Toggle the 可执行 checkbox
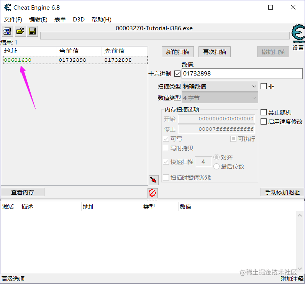The height and width of the screenshot is (284, 305). [233, 139]
